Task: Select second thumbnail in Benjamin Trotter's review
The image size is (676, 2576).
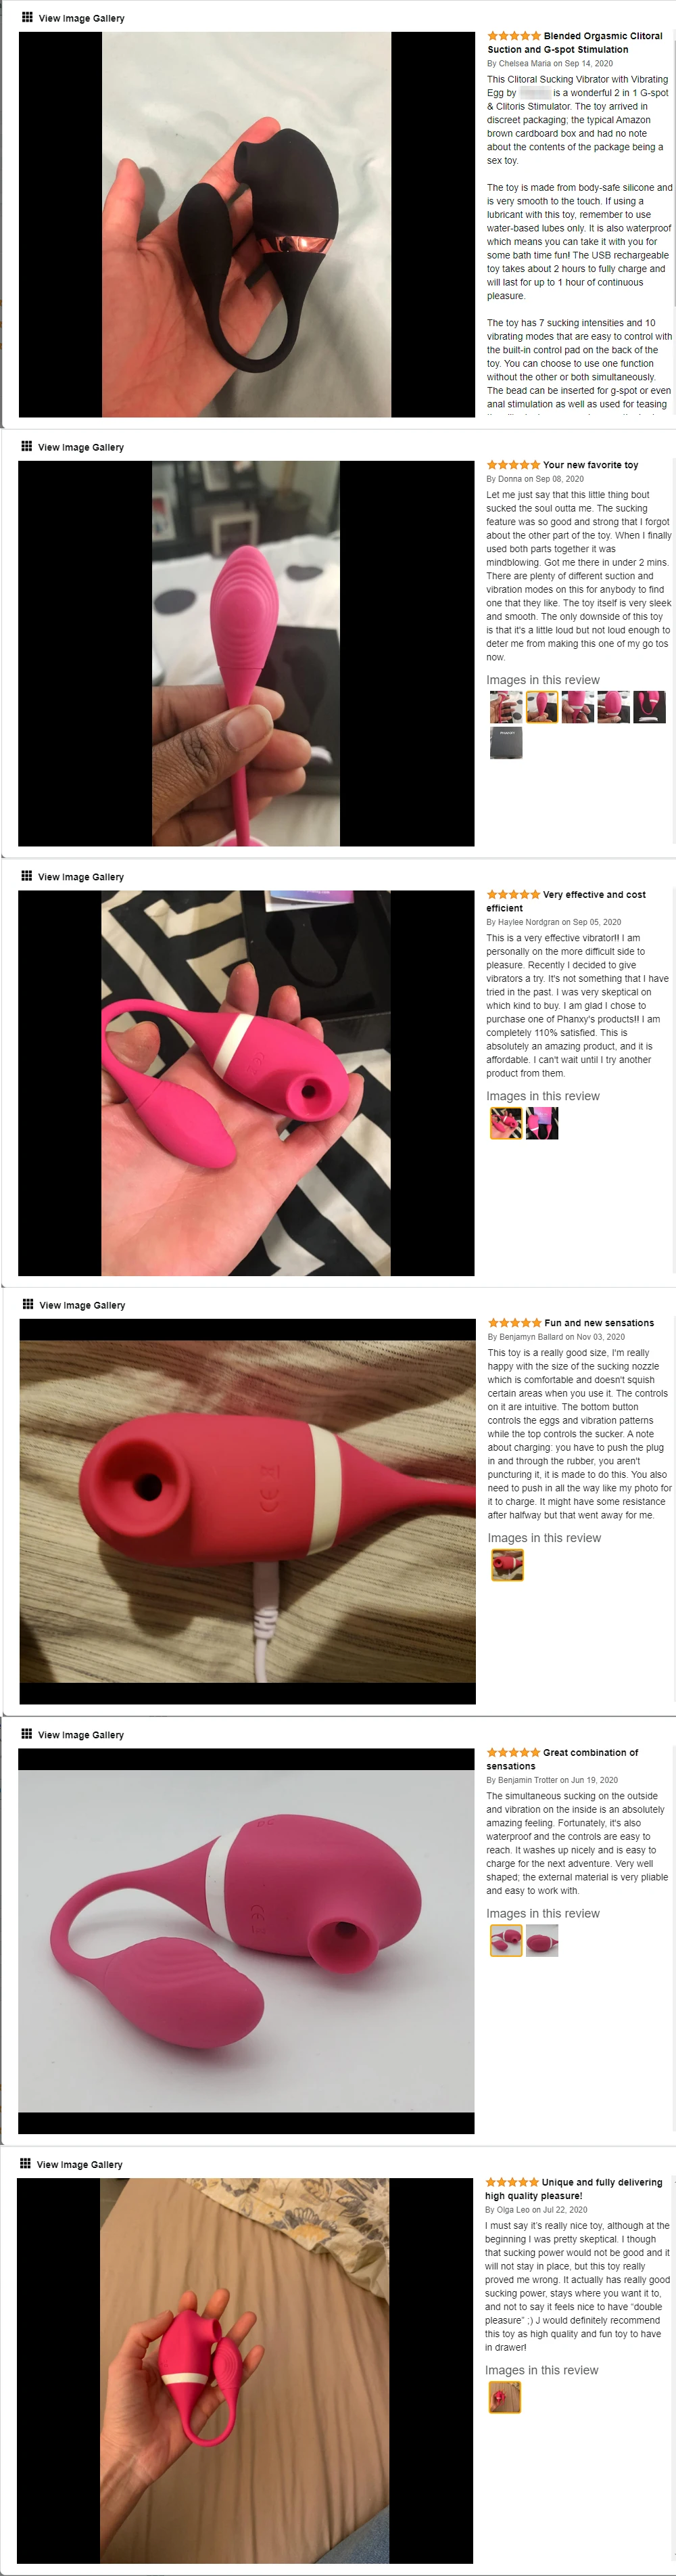Action: pyautogui.click(x=542, y=1940)
